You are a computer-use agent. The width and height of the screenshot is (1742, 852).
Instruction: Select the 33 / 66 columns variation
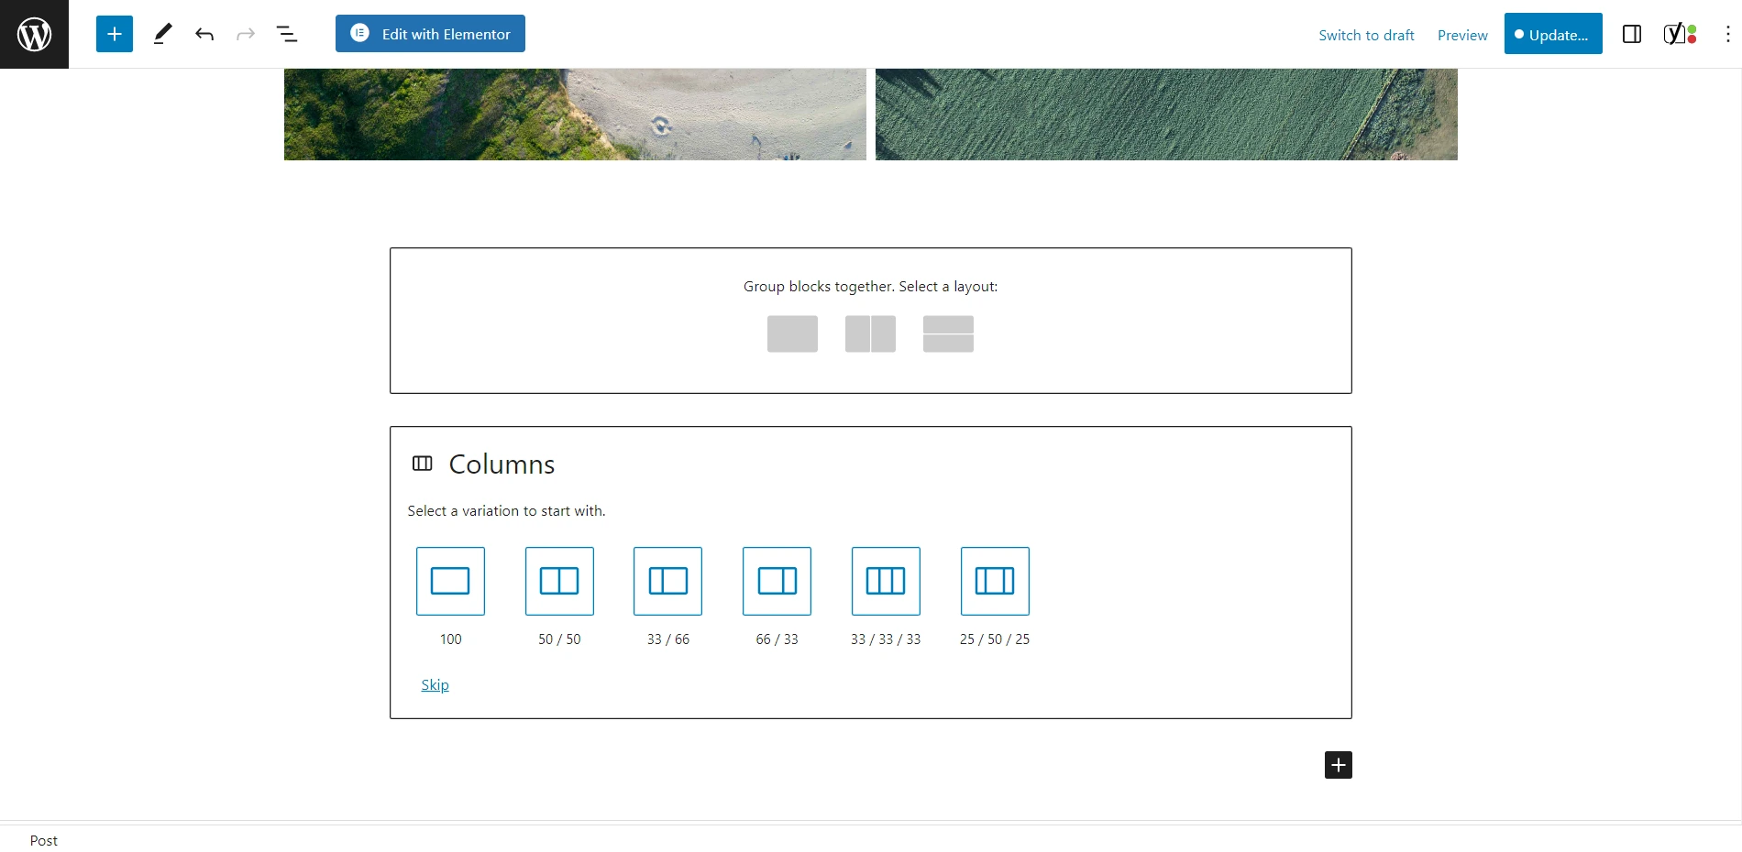(x=668, y=581)
